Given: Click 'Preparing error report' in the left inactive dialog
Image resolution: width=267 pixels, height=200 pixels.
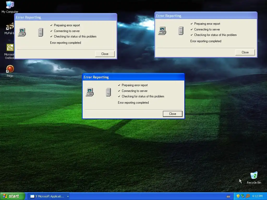Looking at the screenshot, I should [x=67, y=25].
